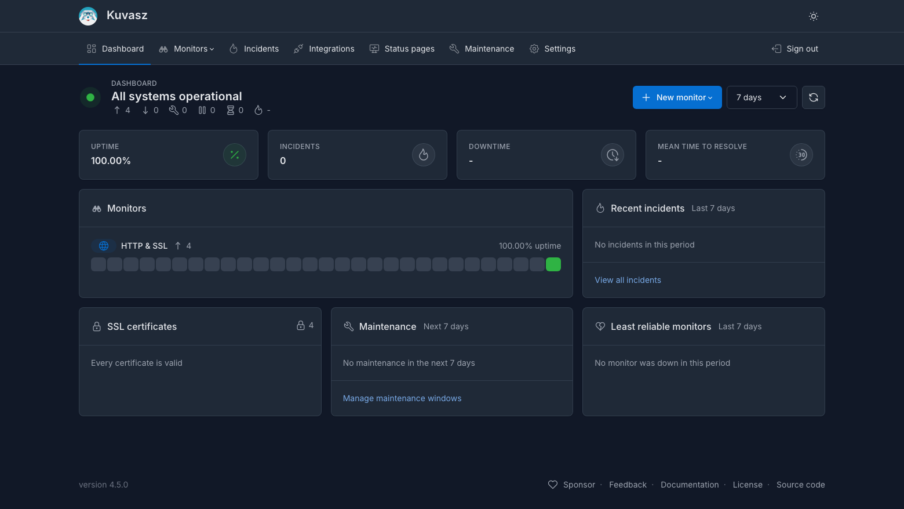
Task: Open the Dashboard tab
Action: [x=115, y=49]
